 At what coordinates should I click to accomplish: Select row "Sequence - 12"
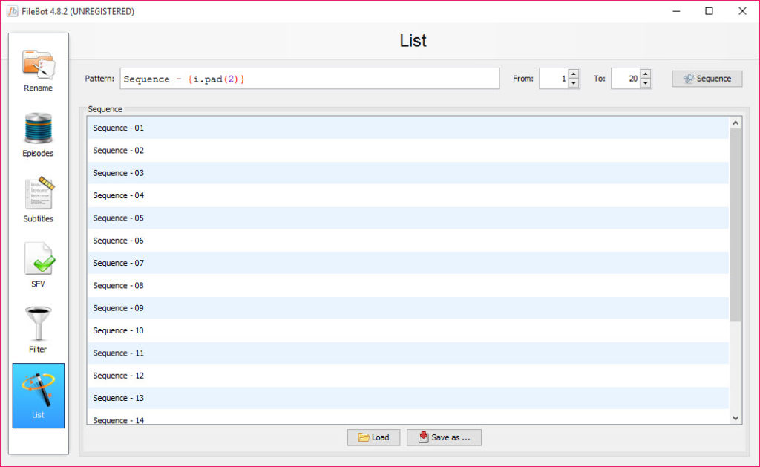coord(408,376)
